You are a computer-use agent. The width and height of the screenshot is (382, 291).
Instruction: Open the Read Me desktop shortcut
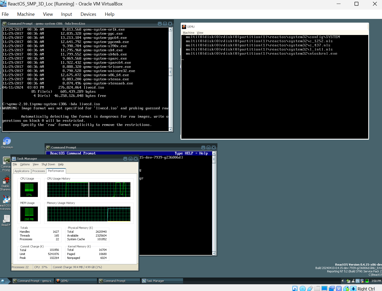(6, 221)
